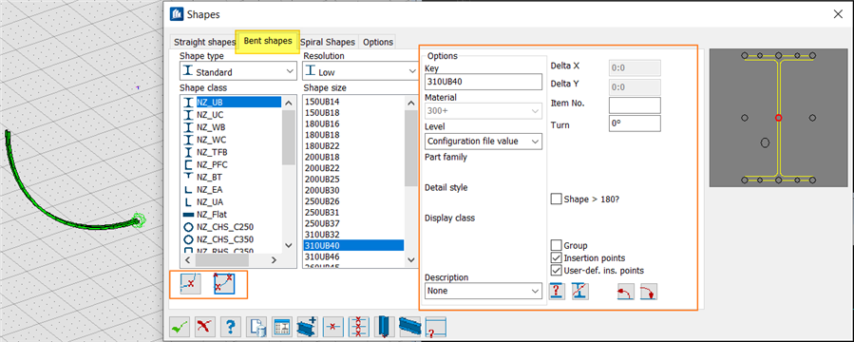Image resolution: width=854 pixels, height=342 pixels.
Task: Click the crossed-out beam icon
Action: coord(580,292)
